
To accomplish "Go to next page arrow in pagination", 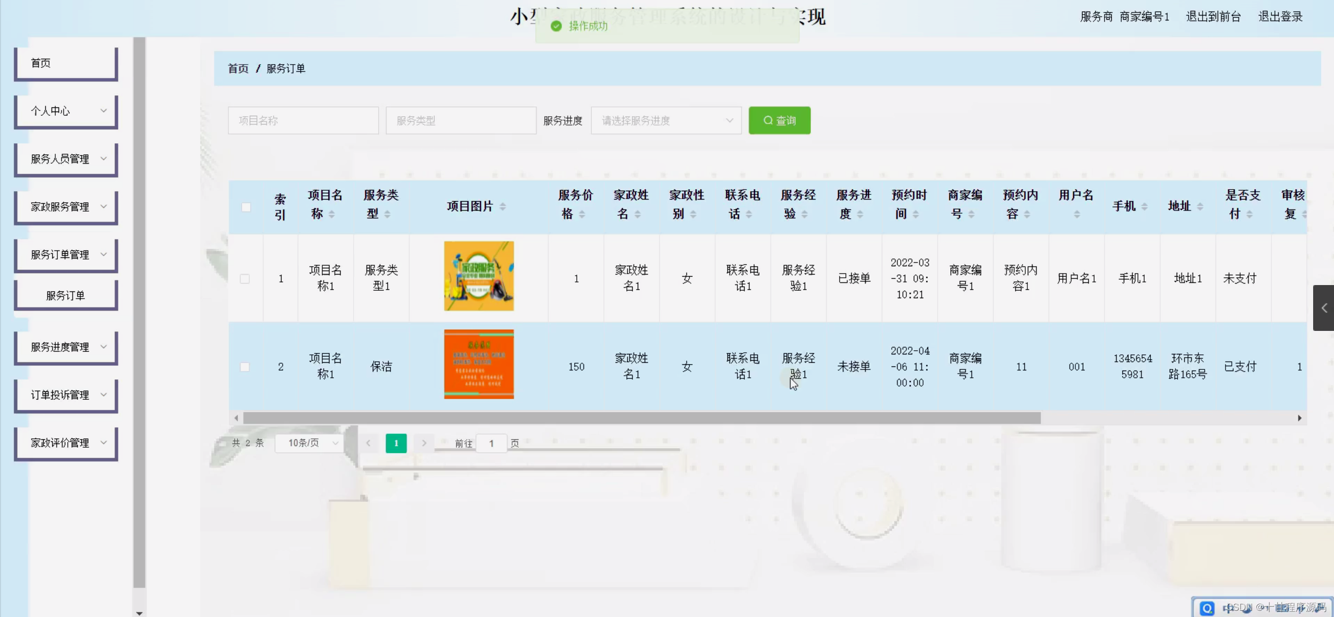I will point(424,443).
